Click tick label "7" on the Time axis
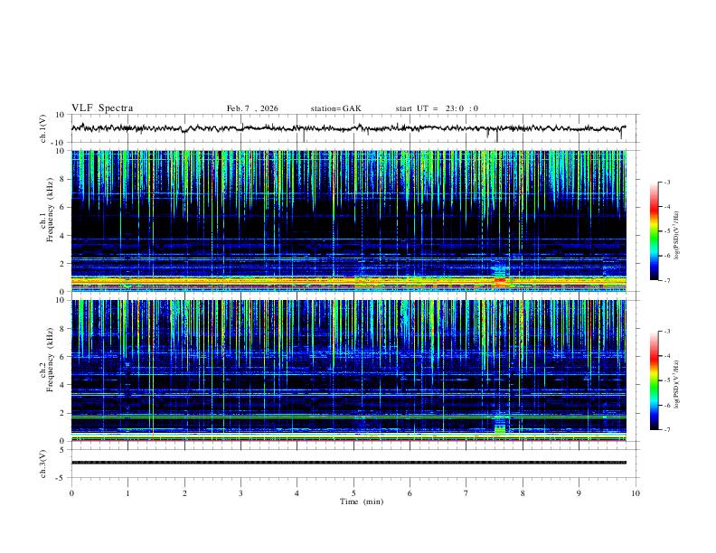The image size is (716, 553). pyautogui.click(x=466, y=493)
